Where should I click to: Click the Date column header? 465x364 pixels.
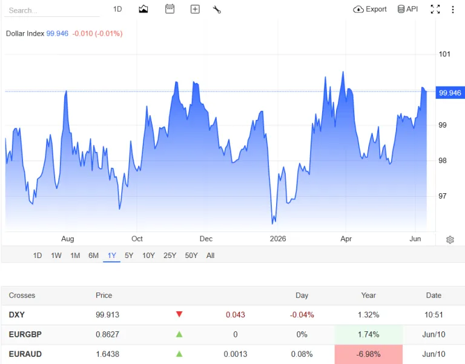[434, 295]
